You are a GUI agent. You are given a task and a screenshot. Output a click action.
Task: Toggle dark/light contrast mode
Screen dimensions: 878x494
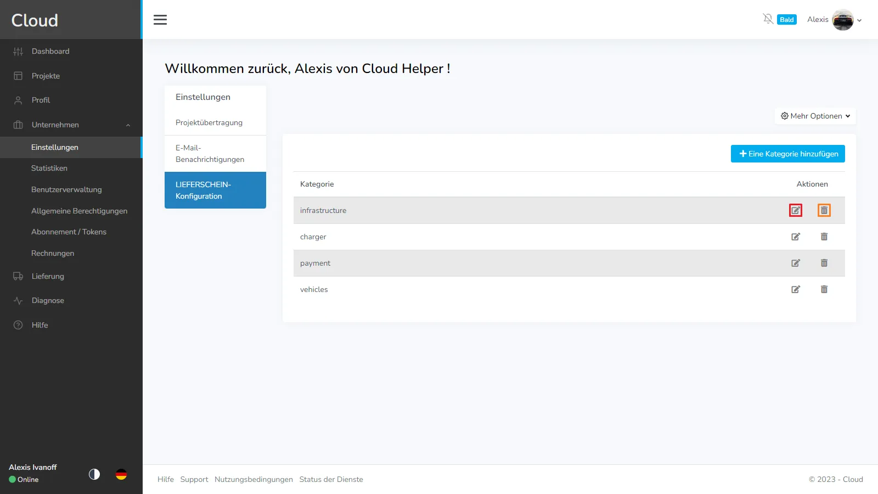coord(94,474)
